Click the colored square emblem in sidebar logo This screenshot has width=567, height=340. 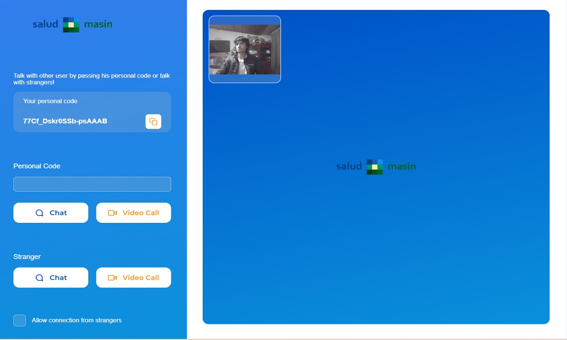coord(71,25)
